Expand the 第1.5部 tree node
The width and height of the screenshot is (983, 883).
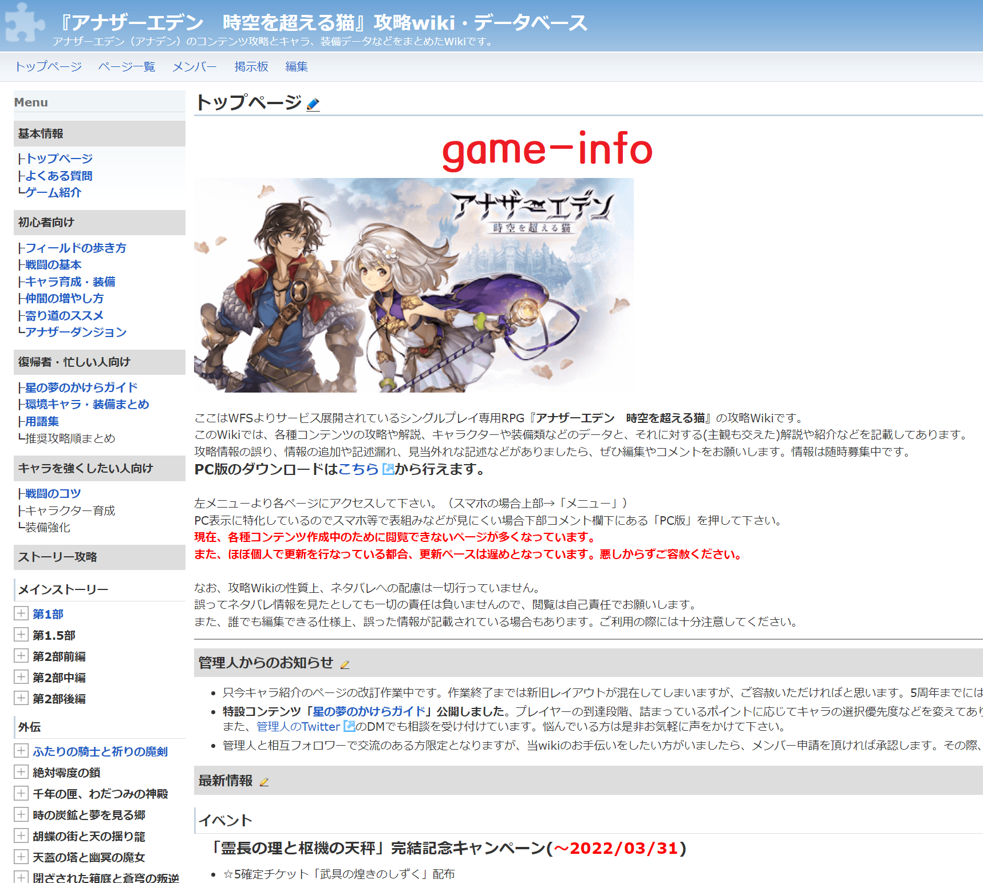coord(21,635)
